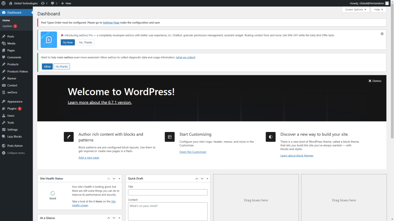
Task: Click the pencil icon for authoring blocks
Action: tap(68, 137)
